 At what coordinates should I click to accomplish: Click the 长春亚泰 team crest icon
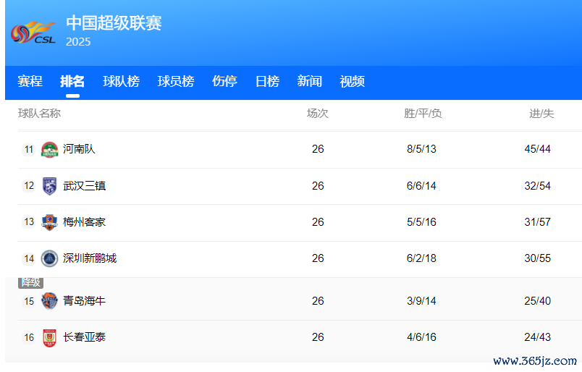(x=49, y=337)
